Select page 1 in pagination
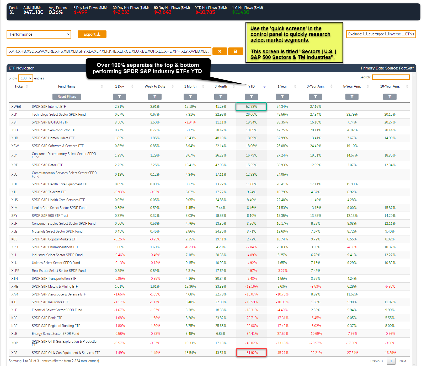The width and height of the screenshot is (422, 366). (x=391, y=361)
